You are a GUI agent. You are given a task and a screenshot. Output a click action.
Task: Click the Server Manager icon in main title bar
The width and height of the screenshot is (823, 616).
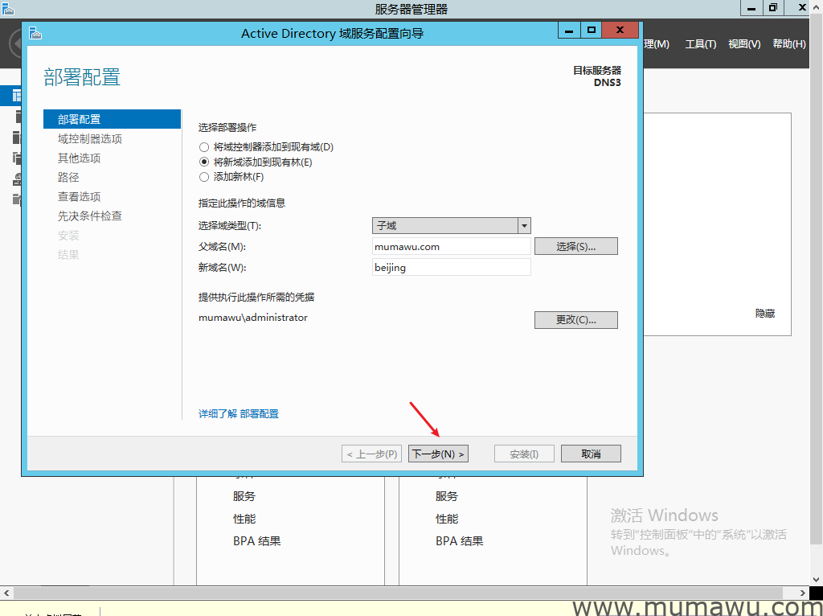click(x=8, y=9)
